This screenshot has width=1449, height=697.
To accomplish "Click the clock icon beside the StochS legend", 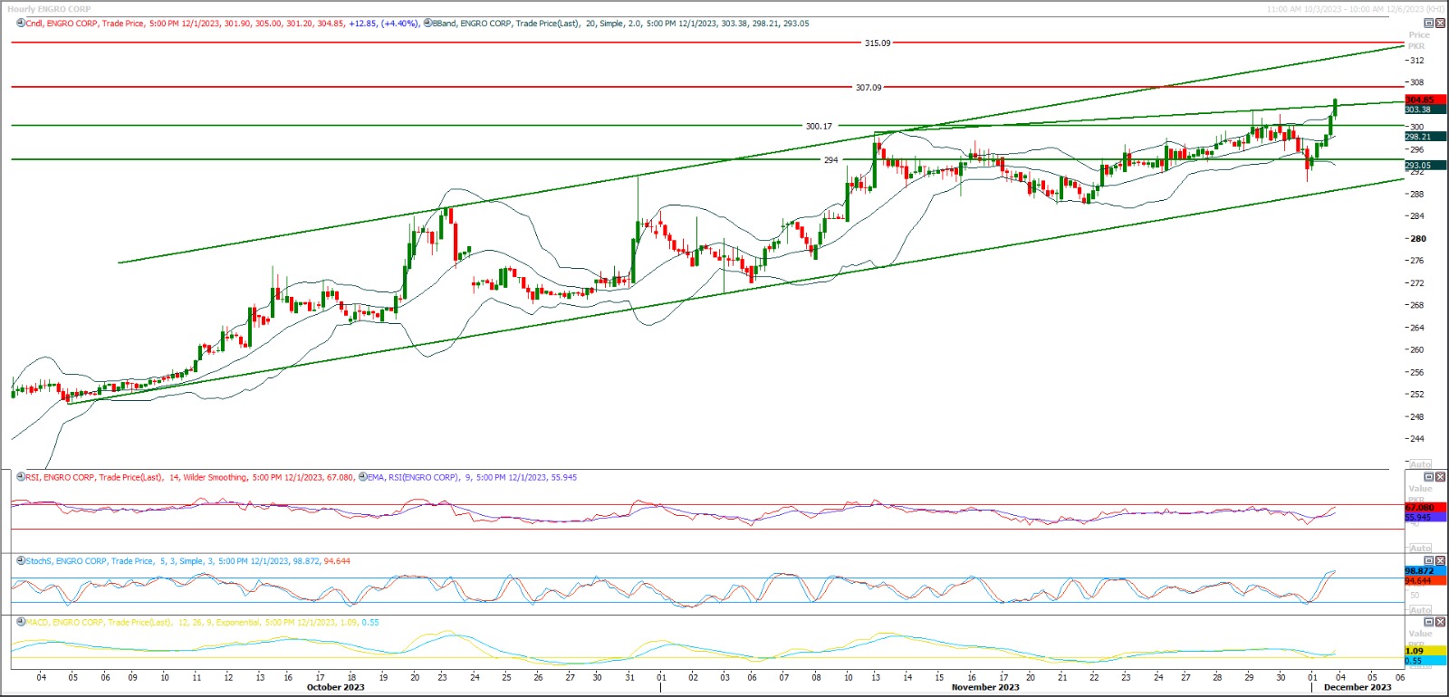I will click(21, 561).
